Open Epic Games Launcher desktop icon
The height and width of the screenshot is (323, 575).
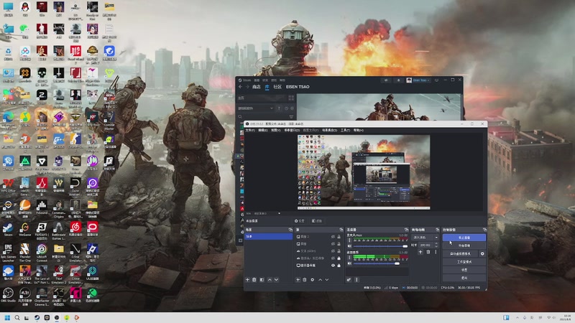click(x=8, y=253)
